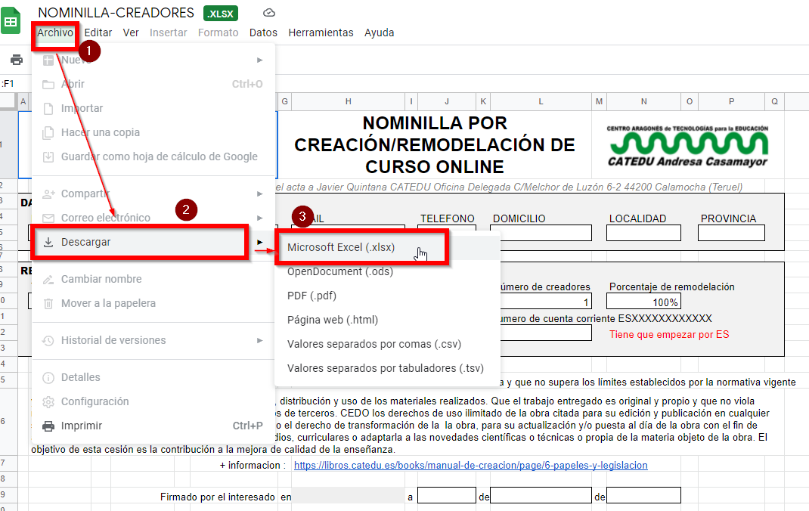Image resolution: width=809 pixels, height=511 pixels.
Task: Click the LOCALIDAD input box
Action: (643, 233)
